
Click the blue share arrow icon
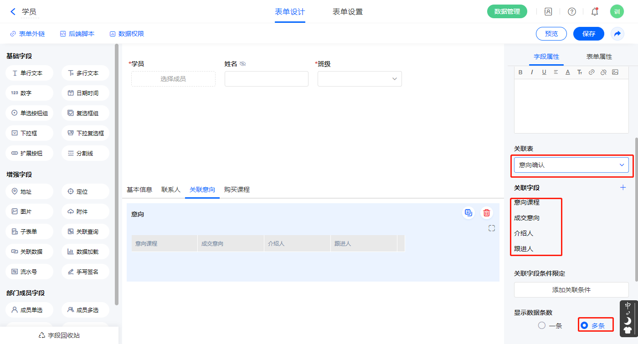click(x=617, y=34)
